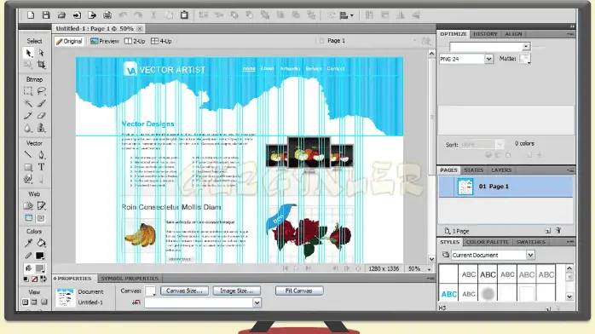The width and height of the screenshot is (595, 334).
Task: Switch to the Color Palette tab
Action: pos(488,242)
